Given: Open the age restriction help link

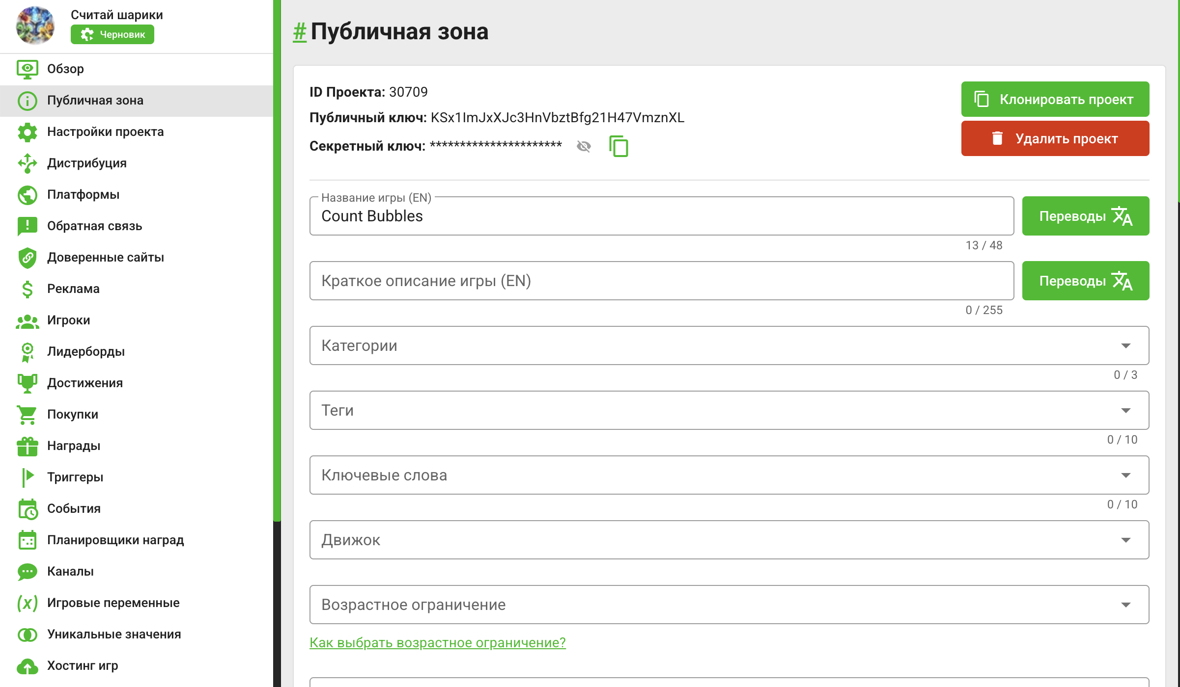Looking at the screenshot, I should pyautogui.click(x=438, y=642).
